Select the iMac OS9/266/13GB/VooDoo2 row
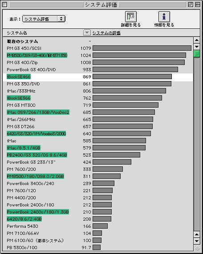Image resolution: width=203 pixels, height=254 pixels. tap(98, 112)
